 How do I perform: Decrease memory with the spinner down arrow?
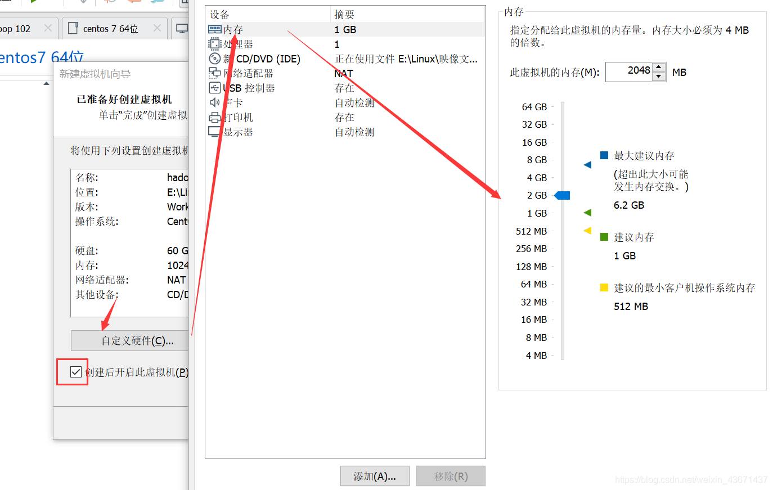659,77
